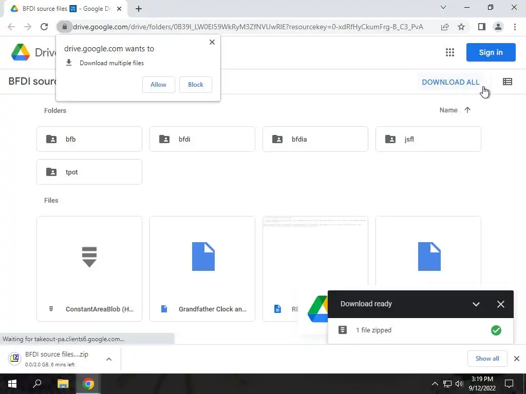Viewport: 526px width, 394px height.
Task: Open the bfdi folder
Action: tap(202, 139)
